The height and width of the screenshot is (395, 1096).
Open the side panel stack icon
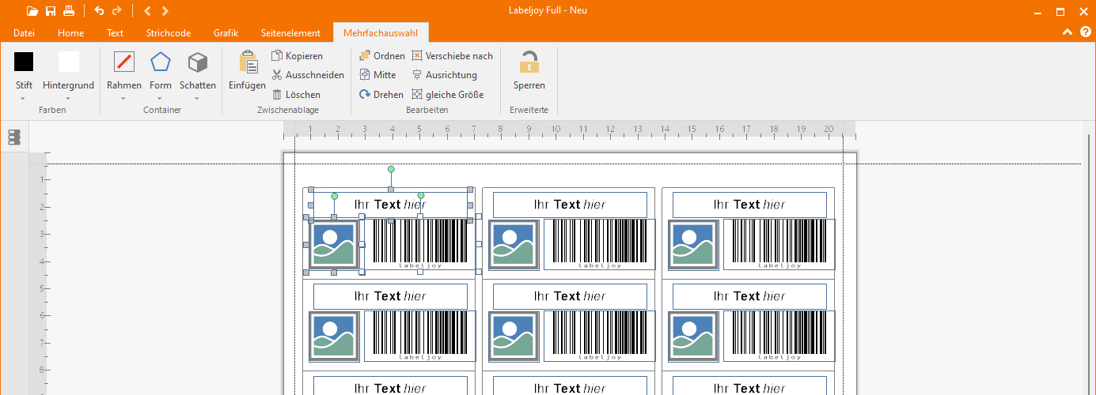point(13,137)
